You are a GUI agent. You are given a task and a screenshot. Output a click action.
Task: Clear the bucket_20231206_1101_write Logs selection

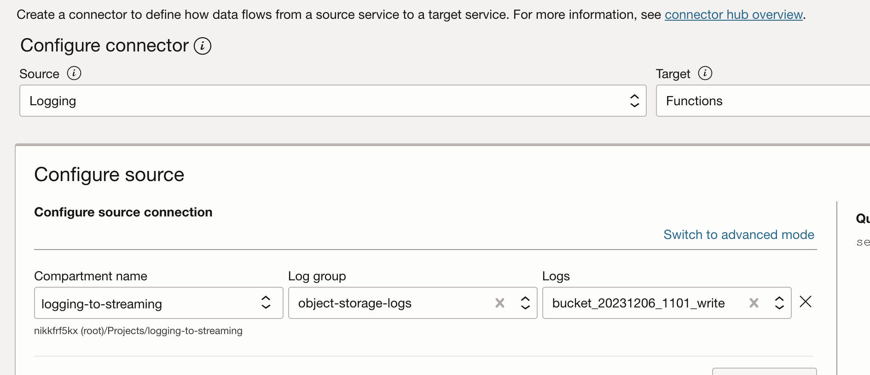[x=754, y=303]
